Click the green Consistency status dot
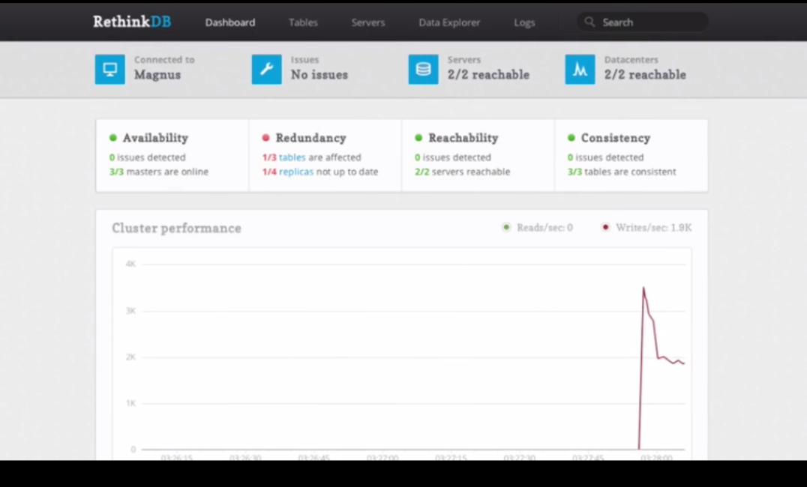Image resolution: width=807 pixels, height=487 pixels. click(x=571, y=138)
